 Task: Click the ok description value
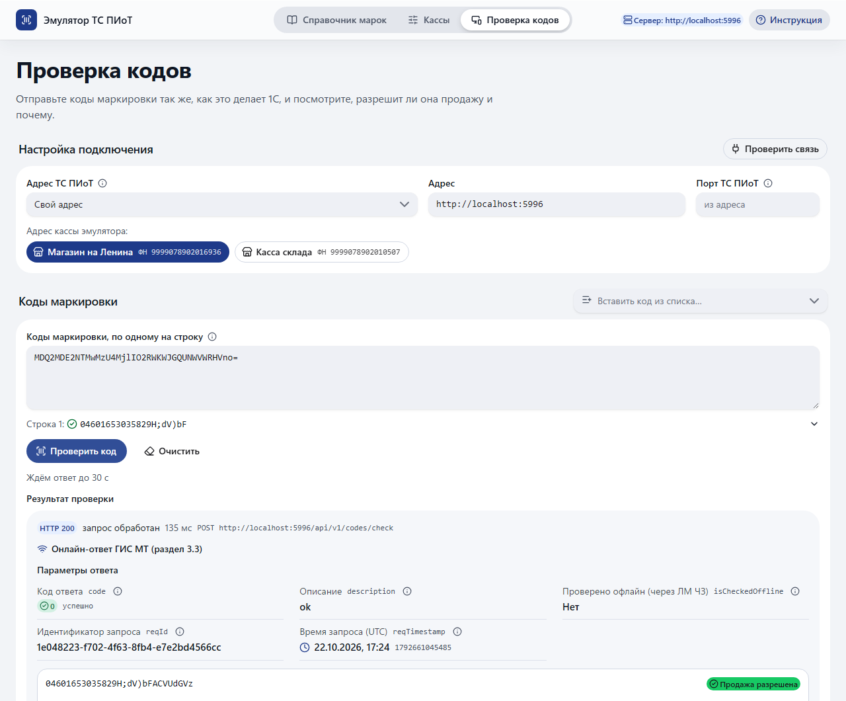coord(305,607)
